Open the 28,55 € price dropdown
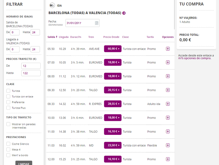The image size is (219, 165). point(113,104)
